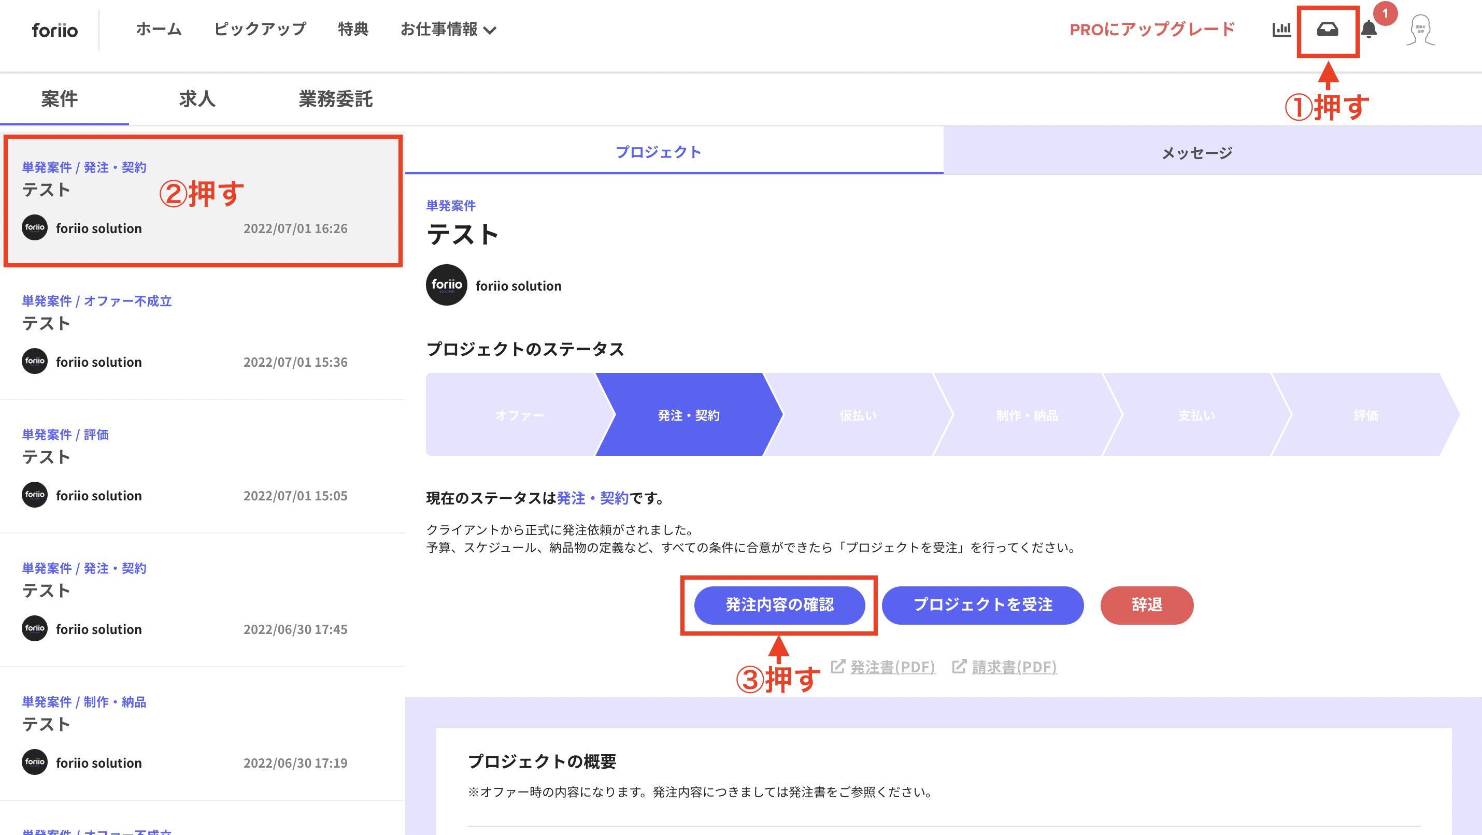Viewport: 1482px width, 835px height.
Task: Open 単発案件 / オファー不成立 item dated 2022/07/01 15:36
Action: point(203,333)
